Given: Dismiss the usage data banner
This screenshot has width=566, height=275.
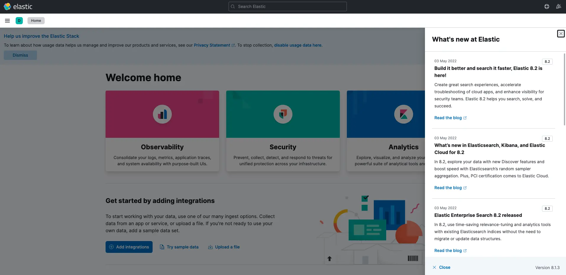Looking at the screenshot, I should point(20,55).
